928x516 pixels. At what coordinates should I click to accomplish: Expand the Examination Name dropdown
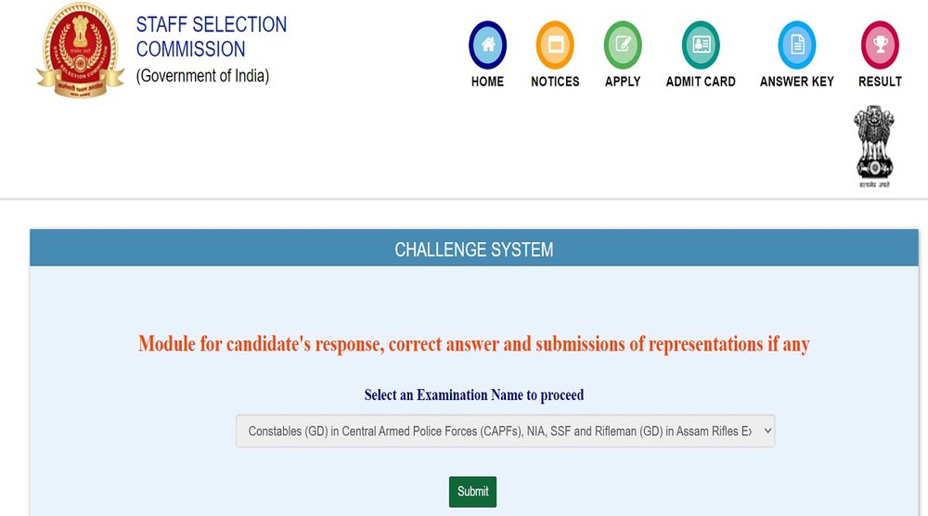pyautogui.click(x=505, y=432)
